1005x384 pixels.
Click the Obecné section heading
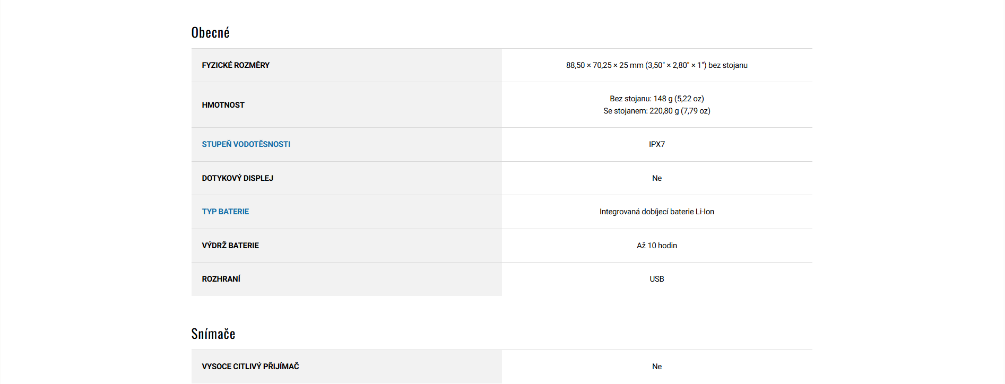point(210,33)
